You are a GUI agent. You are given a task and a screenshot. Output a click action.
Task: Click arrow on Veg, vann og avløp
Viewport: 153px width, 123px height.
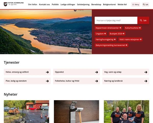[146, 72]
